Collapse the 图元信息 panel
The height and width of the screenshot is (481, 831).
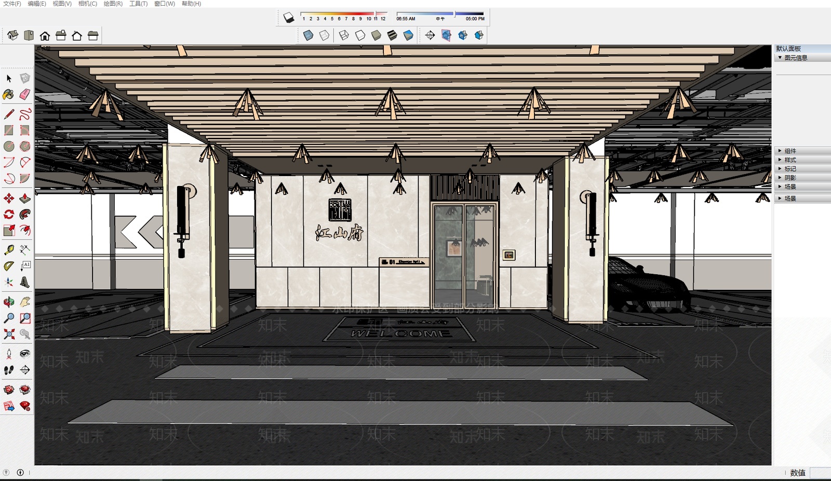(x=802, y=58)
